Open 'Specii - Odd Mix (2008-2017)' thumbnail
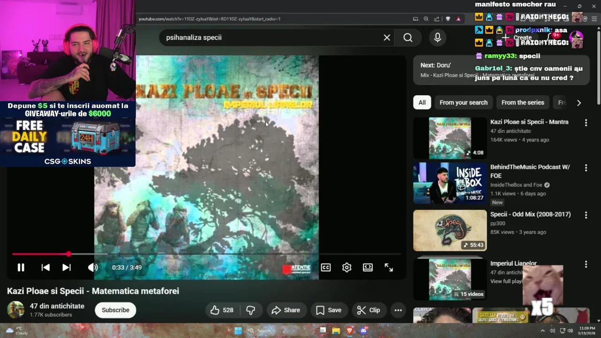 coord(450,230)
